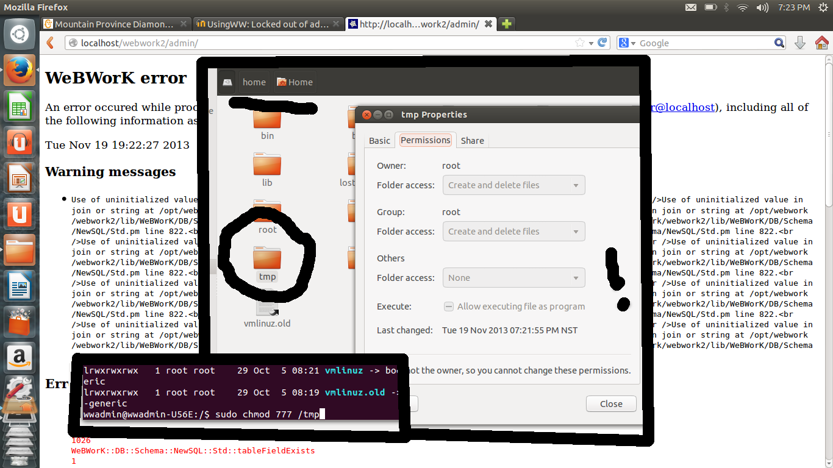The image size is (833, 468).
Task: Open Group folder access dropdown
Action: coord(513,232)
